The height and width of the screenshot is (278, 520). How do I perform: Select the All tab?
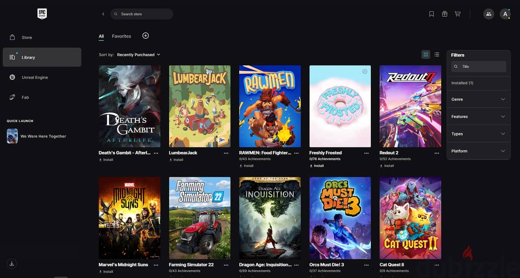click(101, 36)
